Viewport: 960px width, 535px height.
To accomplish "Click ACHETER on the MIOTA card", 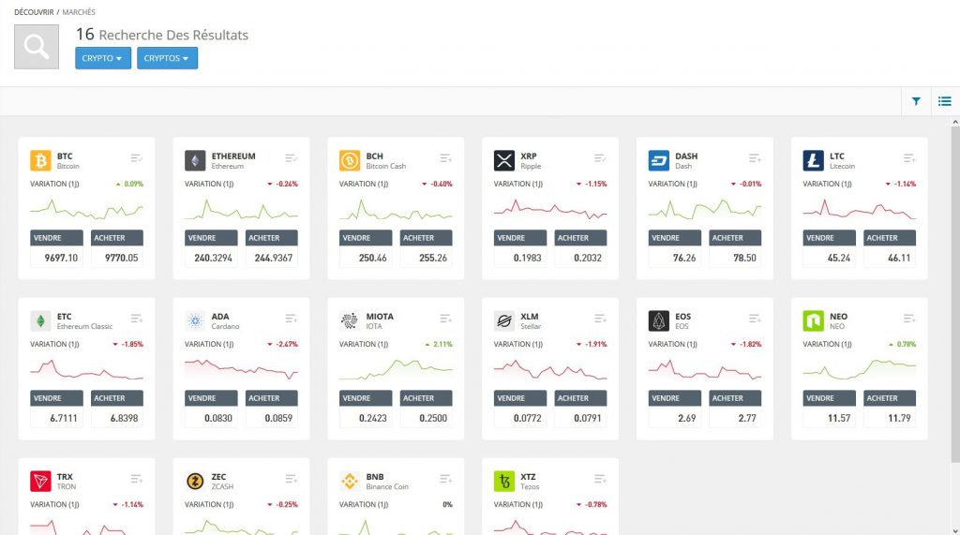I will coord(427,398).
